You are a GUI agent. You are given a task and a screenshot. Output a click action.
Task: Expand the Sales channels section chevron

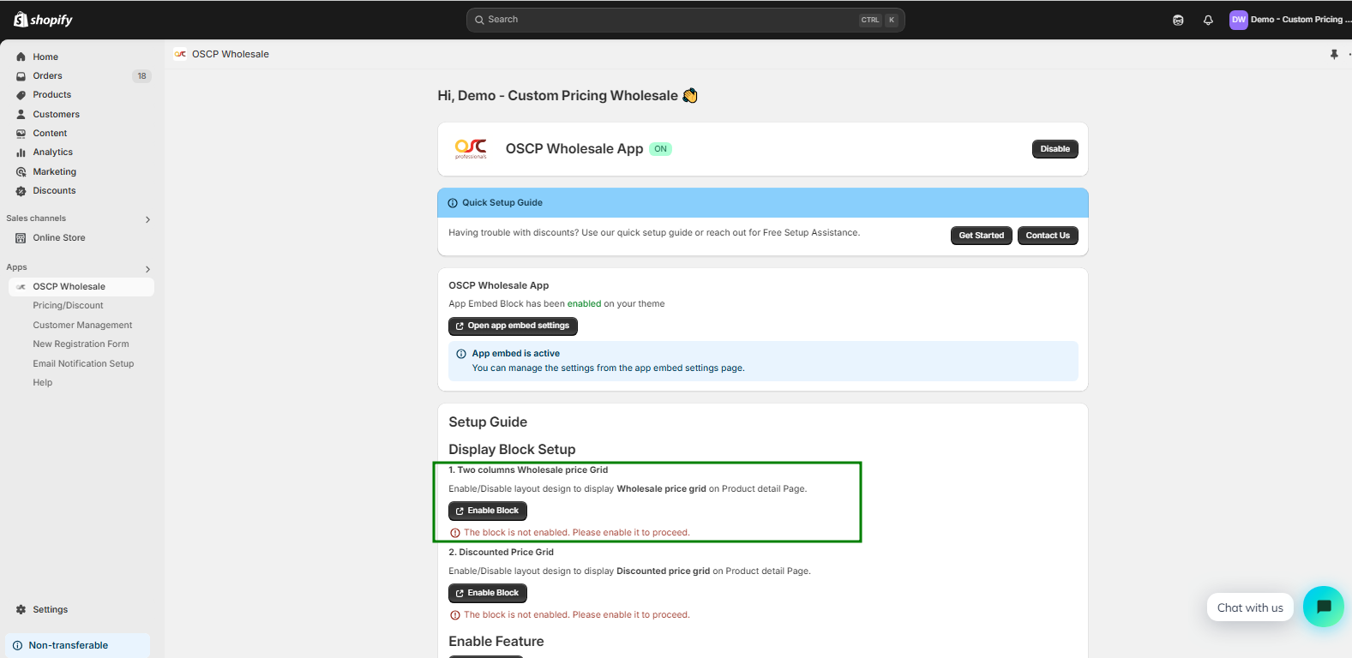(x=147, y=219)
